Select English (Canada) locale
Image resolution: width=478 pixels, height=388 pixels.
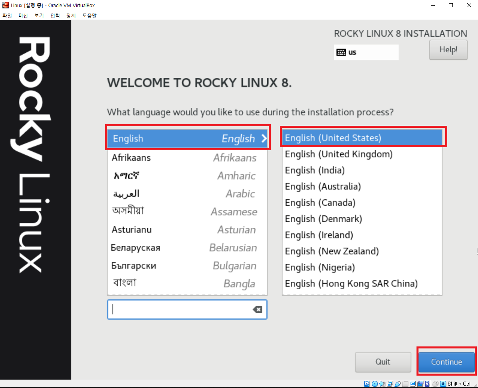[x=362, y=203]
